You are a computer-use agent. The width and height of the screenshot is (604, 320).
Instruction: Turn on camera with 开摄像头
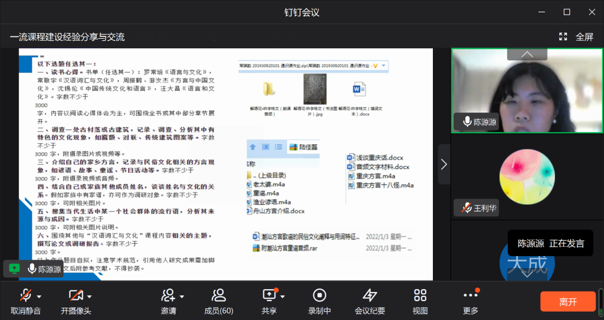75,295
